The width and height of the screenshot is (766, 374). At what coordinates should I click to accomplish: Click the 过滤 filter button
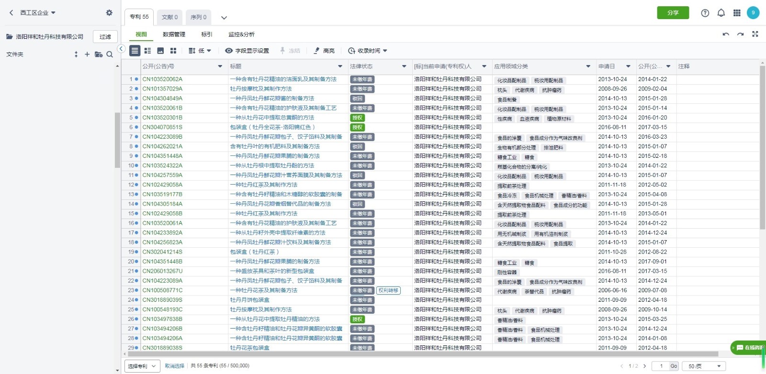point(105,37)
